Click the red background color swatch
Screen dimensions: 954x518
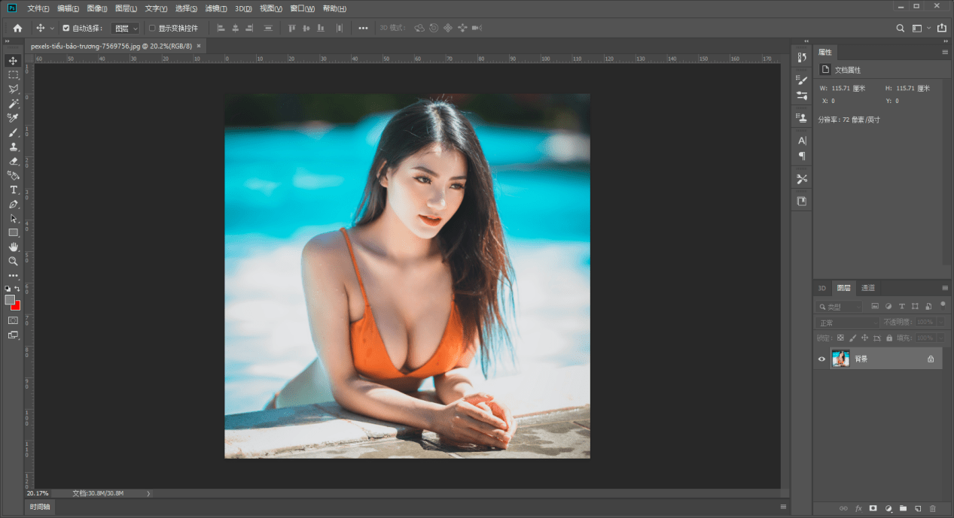click(17, 305)
